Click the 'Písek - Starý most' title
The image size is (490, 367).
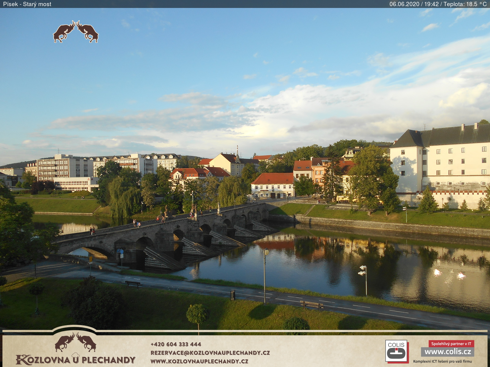pyautogui.click(x=27, y=4)
